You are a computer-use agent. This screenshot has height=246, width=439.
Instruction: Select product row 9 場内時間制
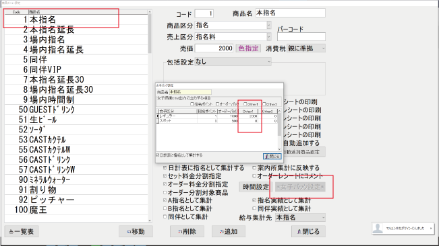(x=76, y=99)
